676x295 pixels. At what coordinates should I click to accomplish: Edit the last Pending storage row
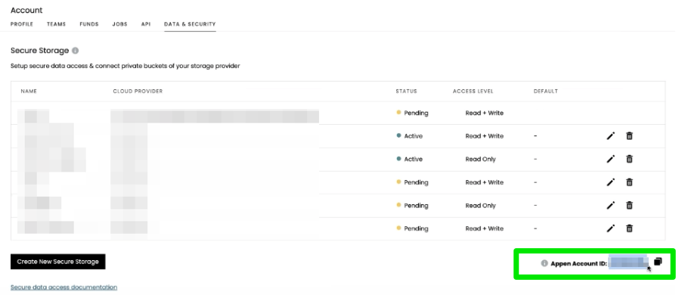pos(610,228)
